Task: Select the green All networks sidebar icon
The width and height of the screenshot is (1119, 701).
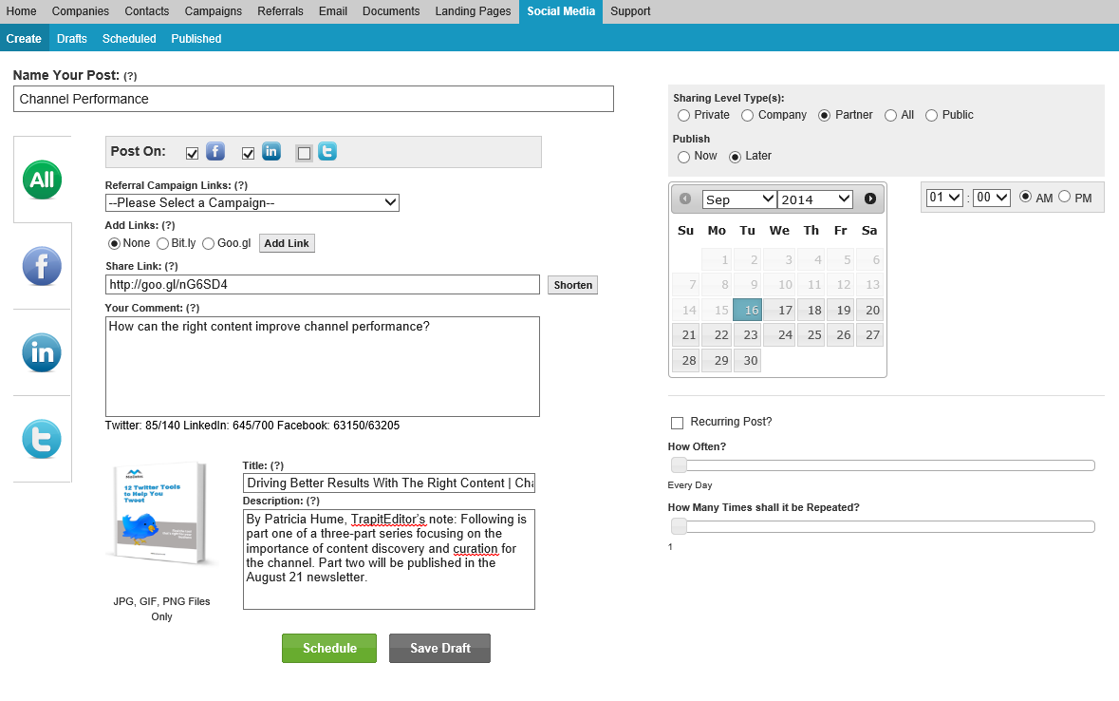Action: 42,180
